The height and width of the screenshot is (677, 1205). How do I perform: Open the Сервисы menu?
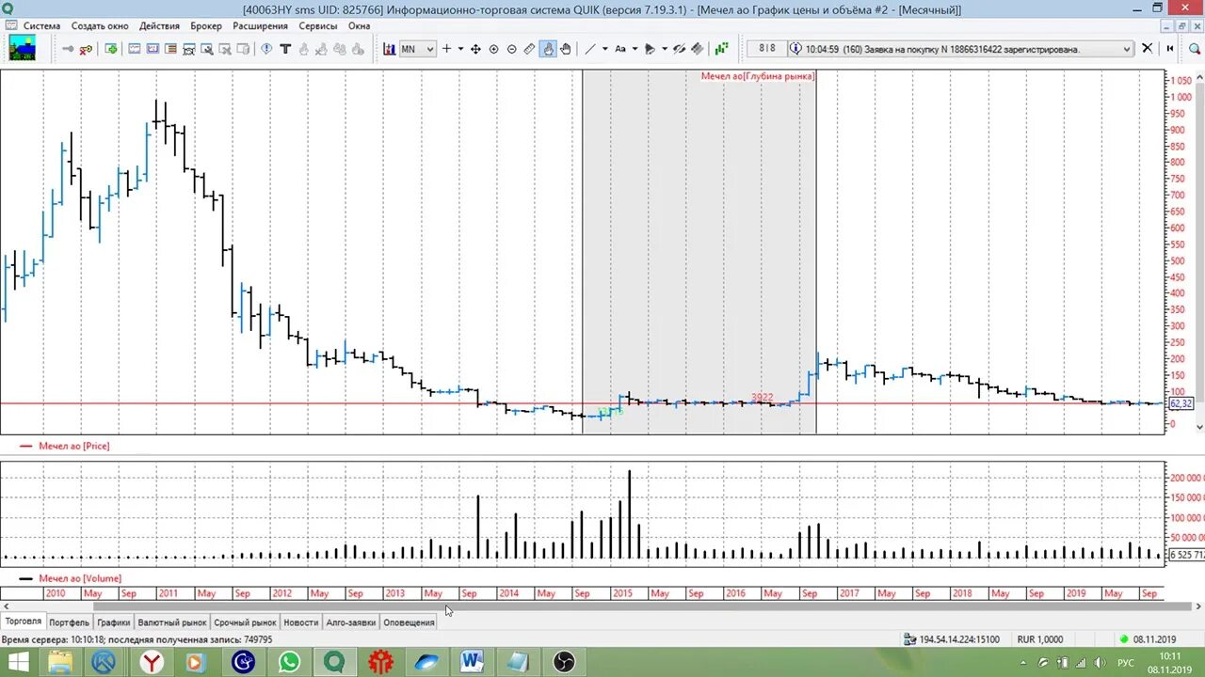[318, 25]
